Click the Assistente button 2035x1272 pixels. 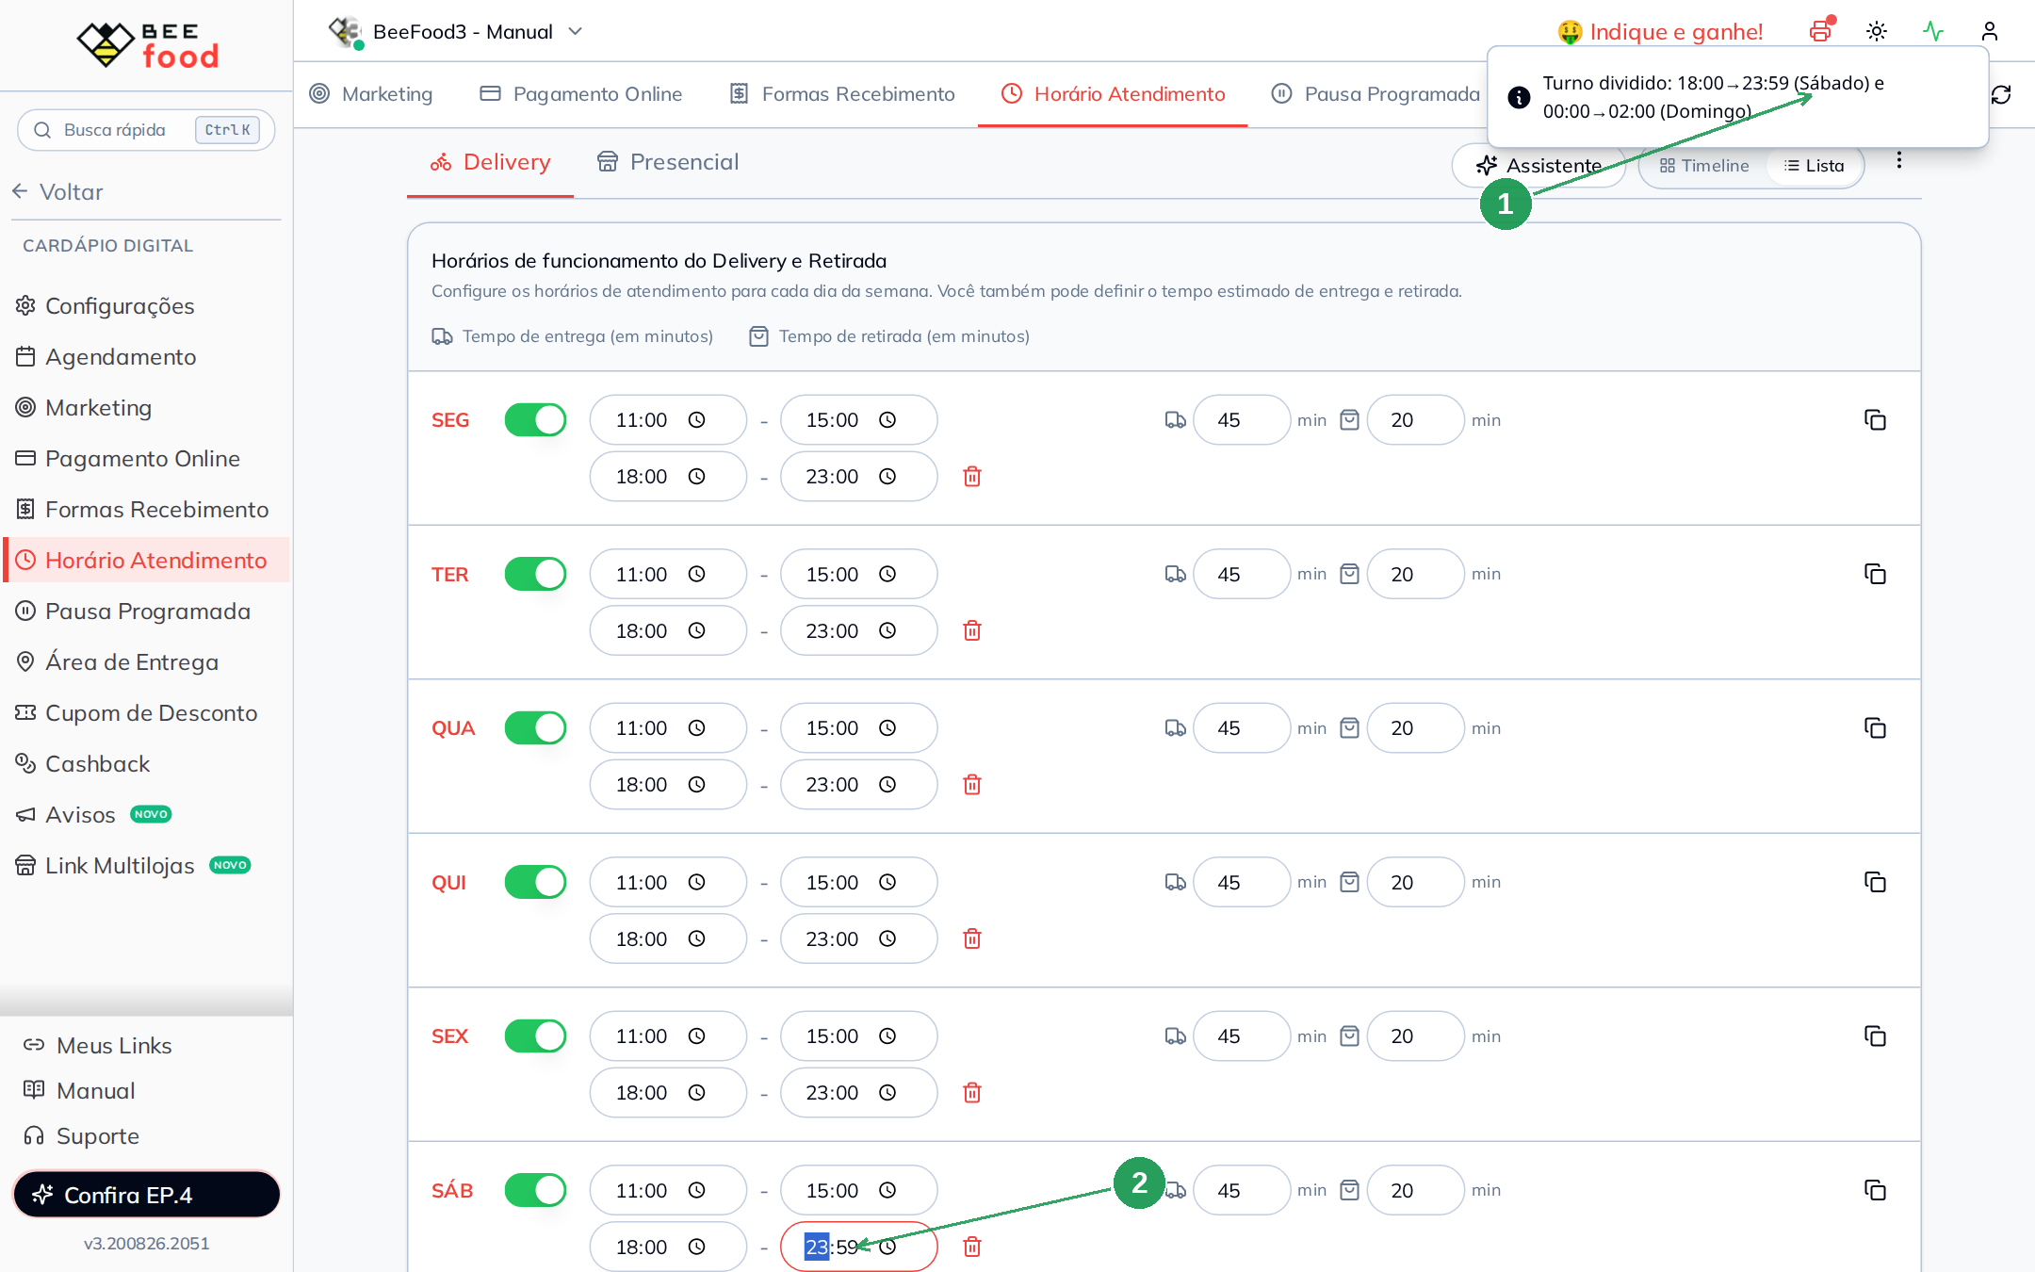pos(1538,166)
